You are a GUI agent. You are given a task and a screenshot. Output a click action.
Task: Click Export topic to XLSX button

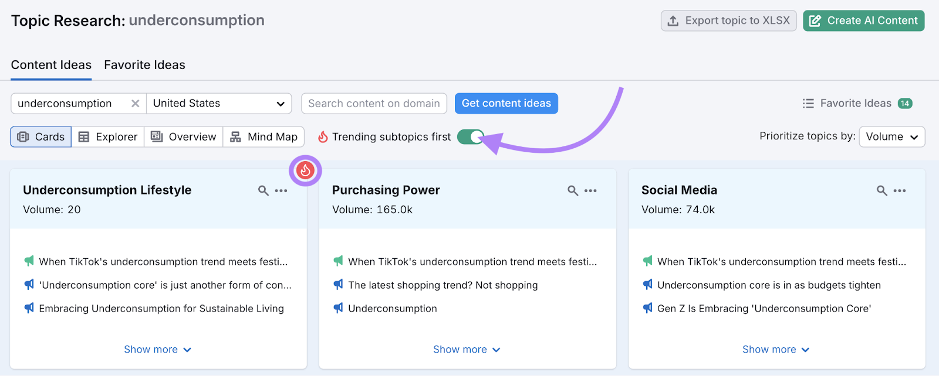[x=729, y=20]
